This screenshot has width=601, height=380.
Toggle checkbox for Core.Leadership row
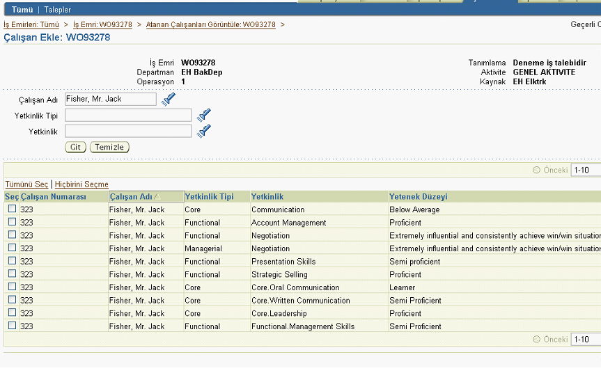12,313
